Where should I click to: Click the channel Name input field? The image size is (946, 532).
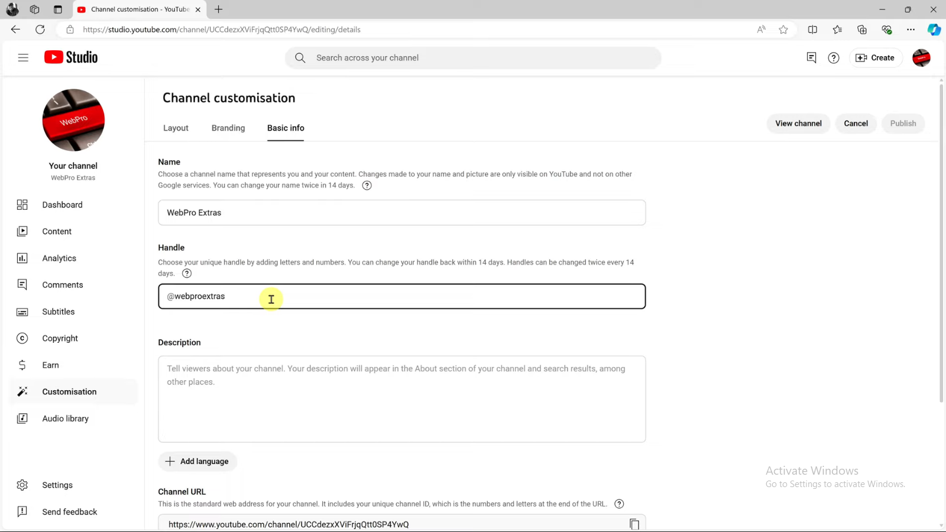tap(401, 212)
